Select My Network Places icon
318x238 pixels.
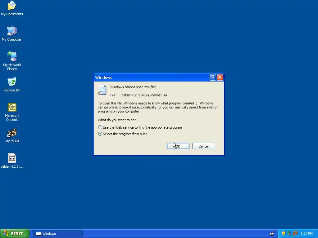[x=12, y=61]
